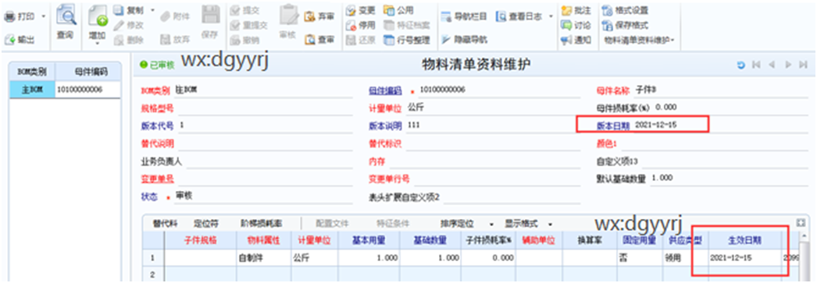Click the 提交 submit icon
This screenshot has height=283, width=817.
click(235, 10)
